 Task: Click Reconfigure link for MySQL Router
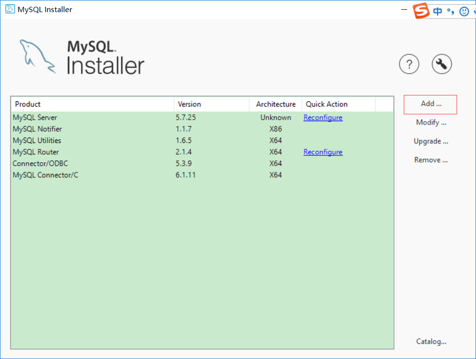tap(323, 152)
